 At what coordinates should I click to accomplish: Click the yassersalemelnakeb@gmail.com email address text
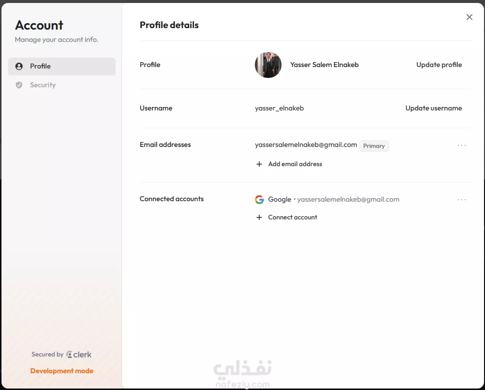306,144
